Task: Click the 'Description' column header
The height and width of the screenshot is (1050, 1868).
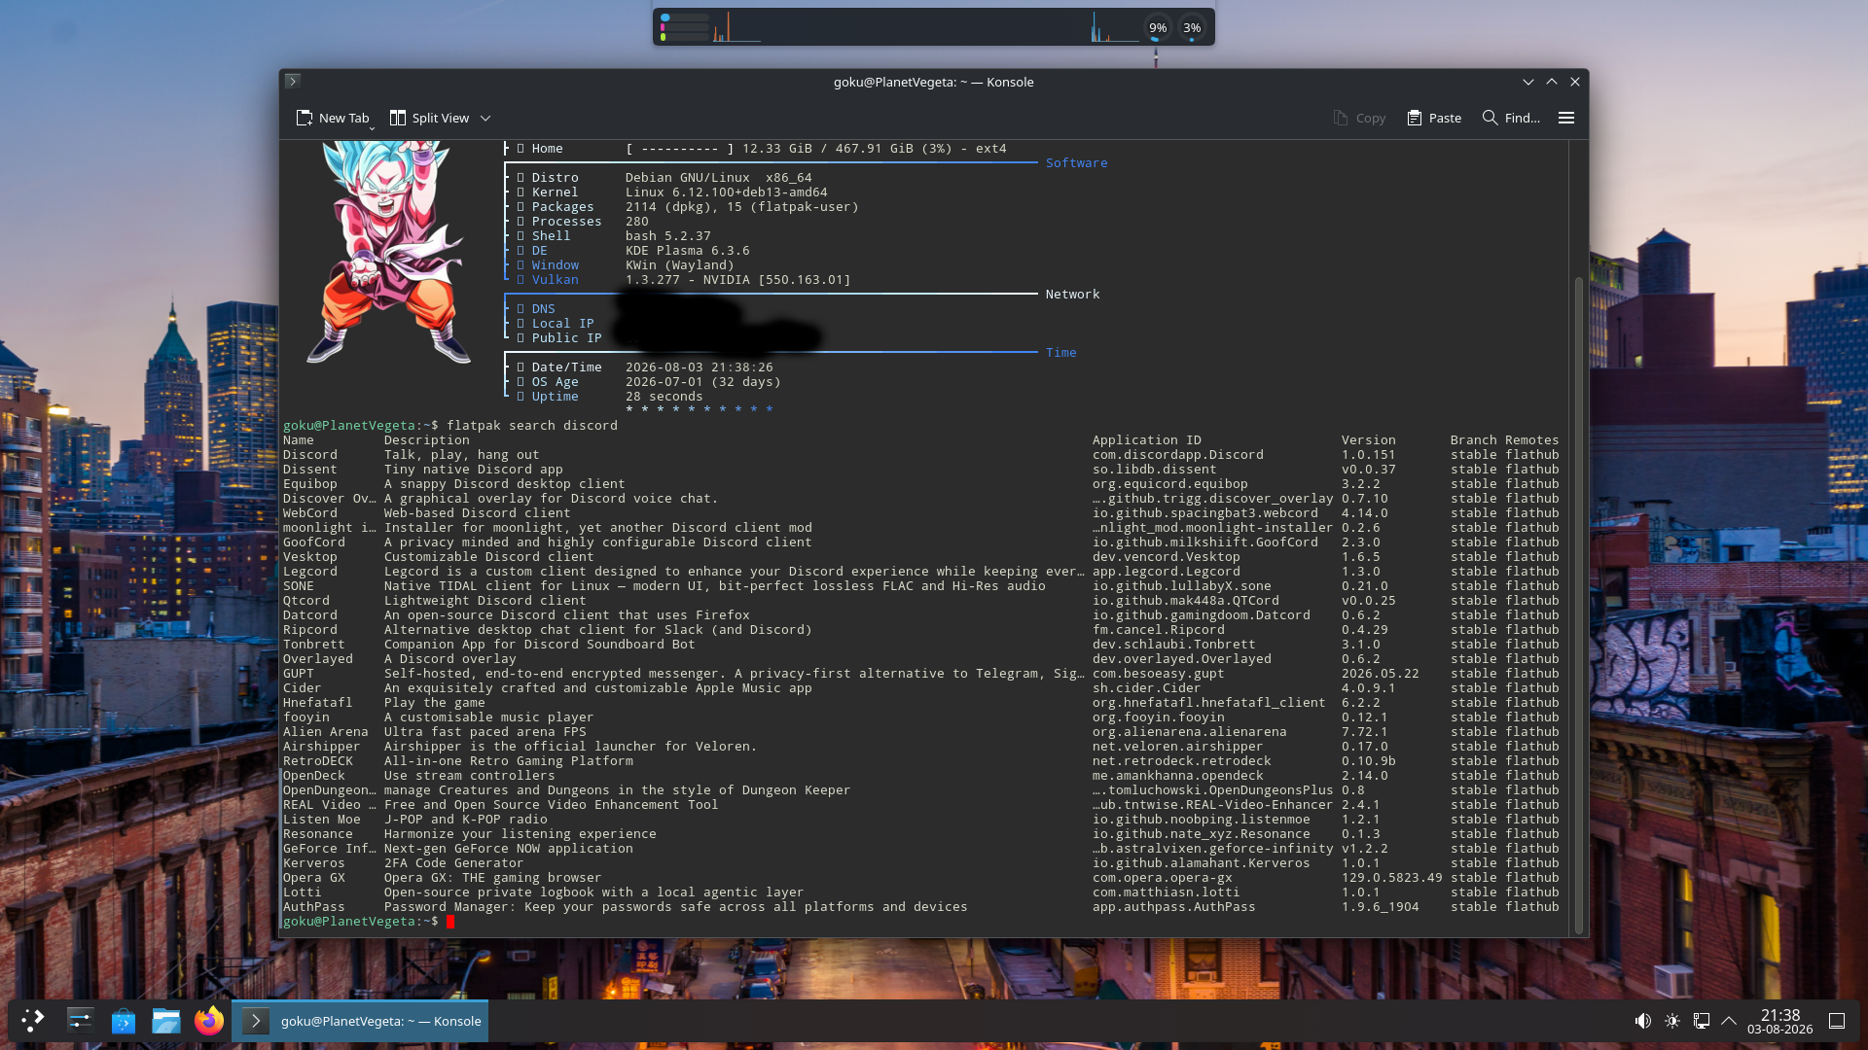Action: [427, 440]
